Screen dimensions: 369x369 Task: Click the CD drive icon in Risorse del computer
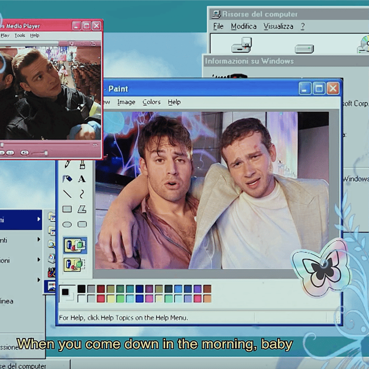[x=363, y=44]
